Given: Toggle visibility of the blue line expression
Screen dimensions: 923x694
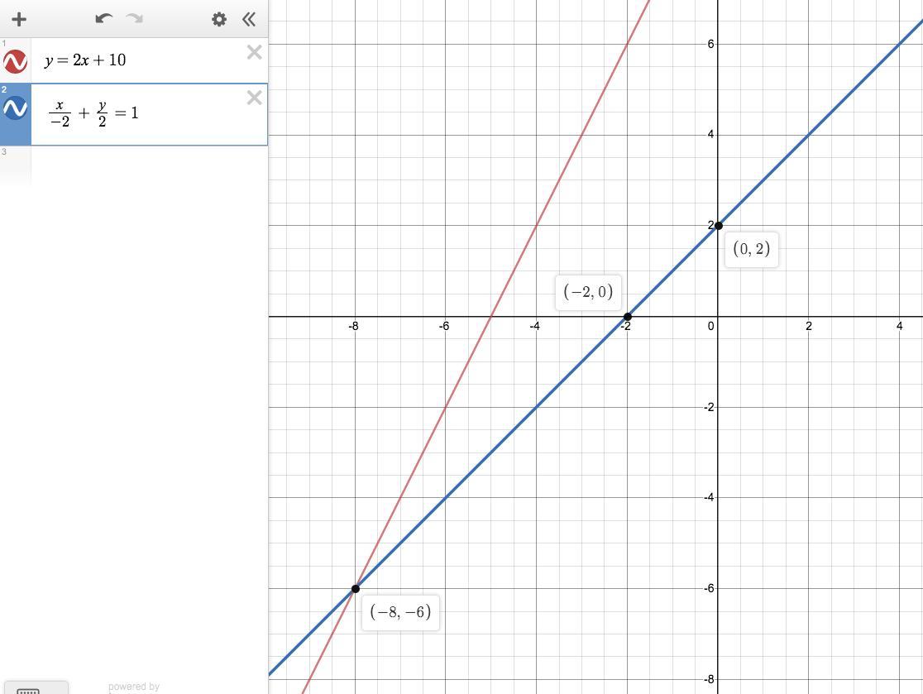Looking at the screenshot, I should point(16,108).
